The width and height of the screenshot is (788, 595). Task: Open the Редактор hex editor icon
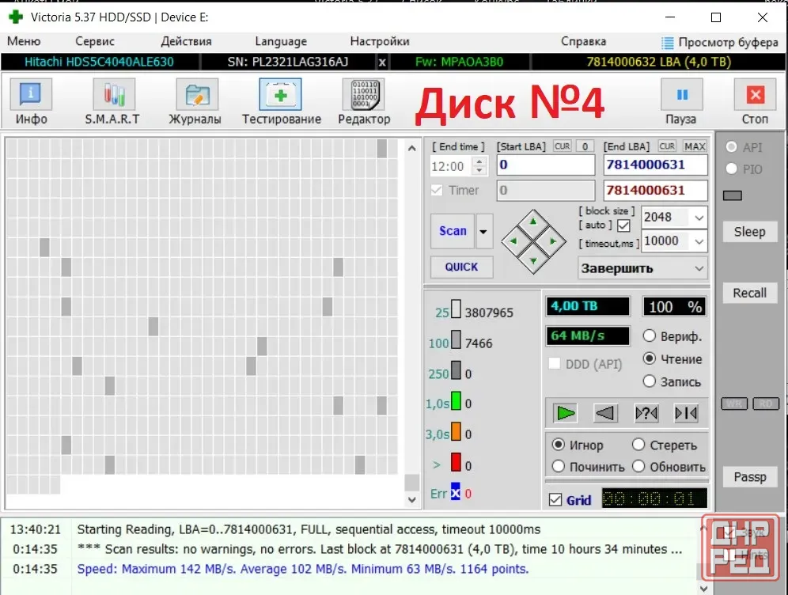pos(363,94)
